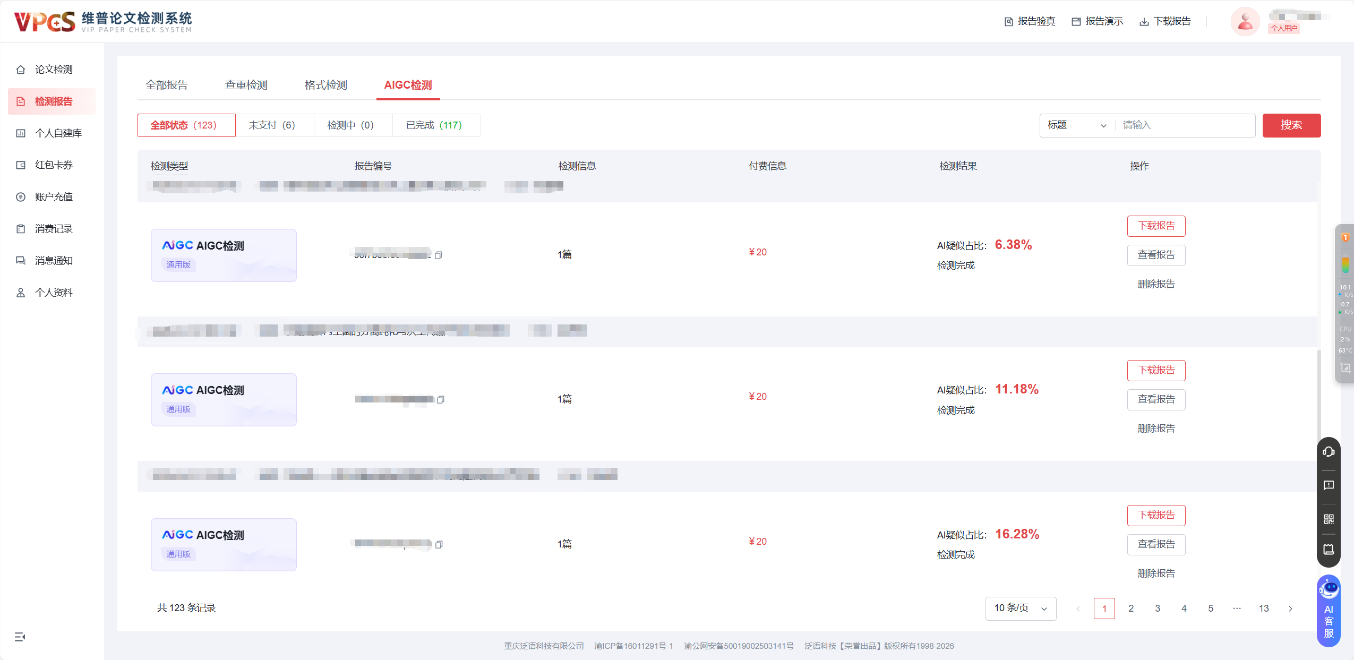Switch to the 查重检测 tab

[x=245, y=85]
